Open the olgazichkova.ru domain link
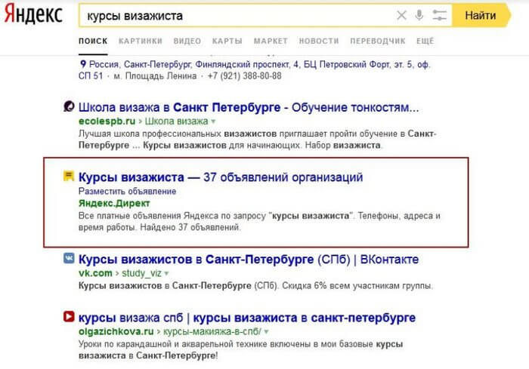The height and width of the screenshot is (369, 529). coord(116,331)
